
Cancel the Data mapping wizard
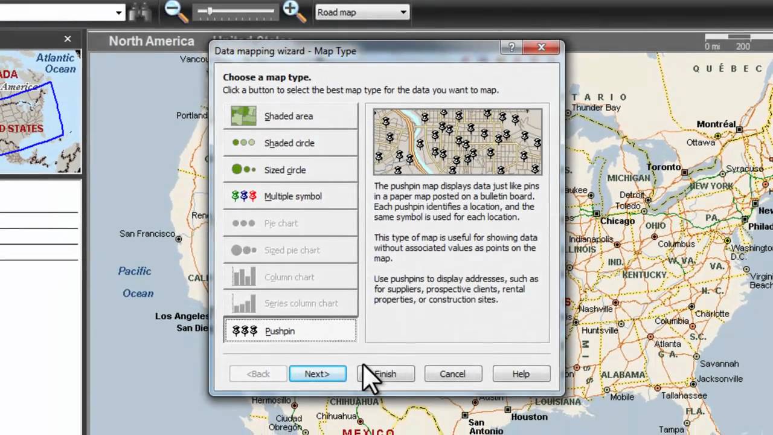[452, 373]
